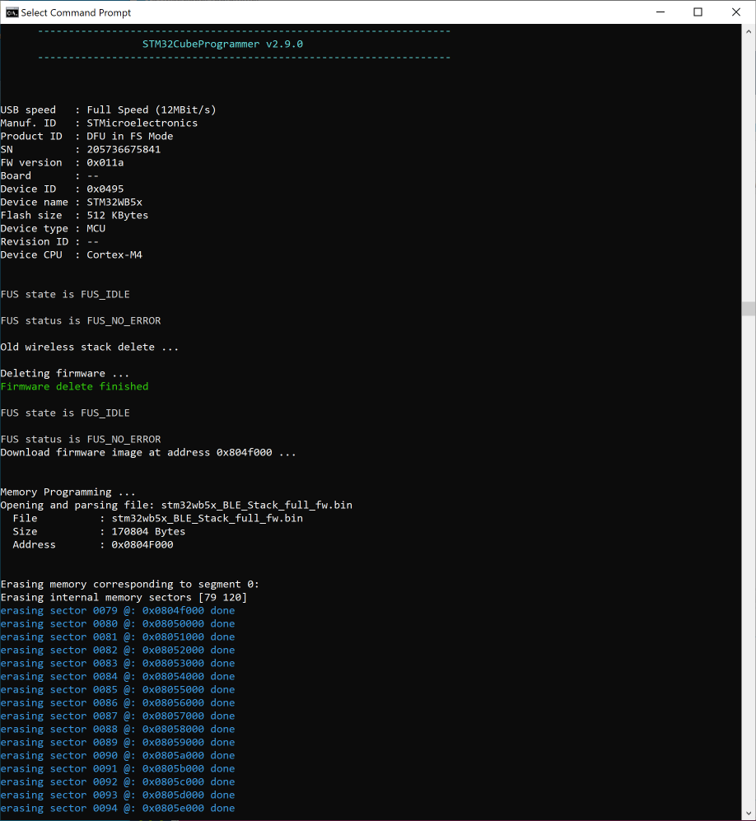
Task: Click the Address 0x0804F000 line
Action: point(93,544)
